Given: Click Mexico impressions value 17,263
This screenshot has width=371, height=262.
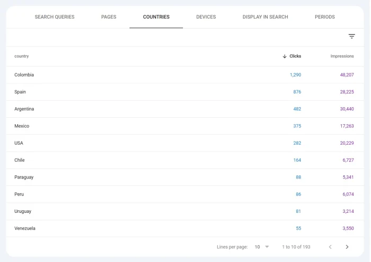Looking at the screenshot, I should point(347,126).
